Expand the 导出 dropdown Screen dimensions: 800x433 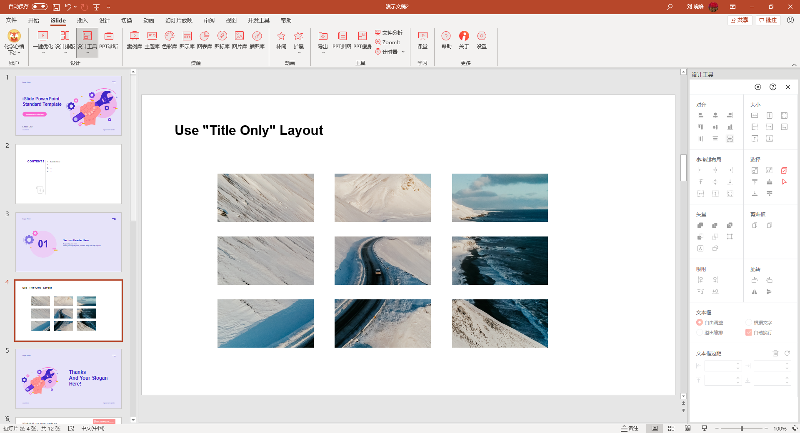pyautogui.click(x=323, y=53)
